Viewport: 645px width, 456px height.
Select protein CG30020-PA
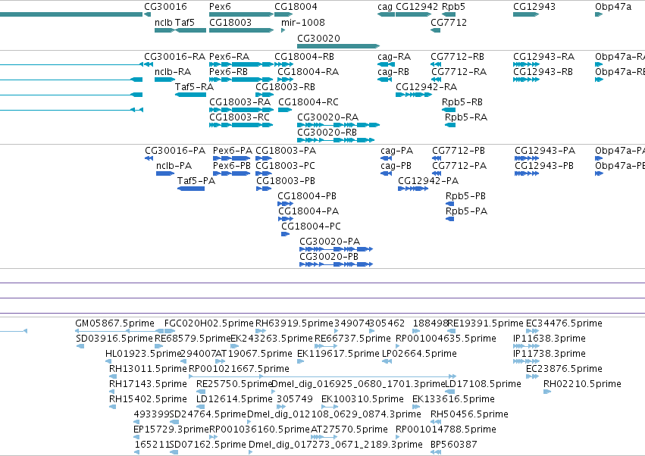tap(330, 242)
